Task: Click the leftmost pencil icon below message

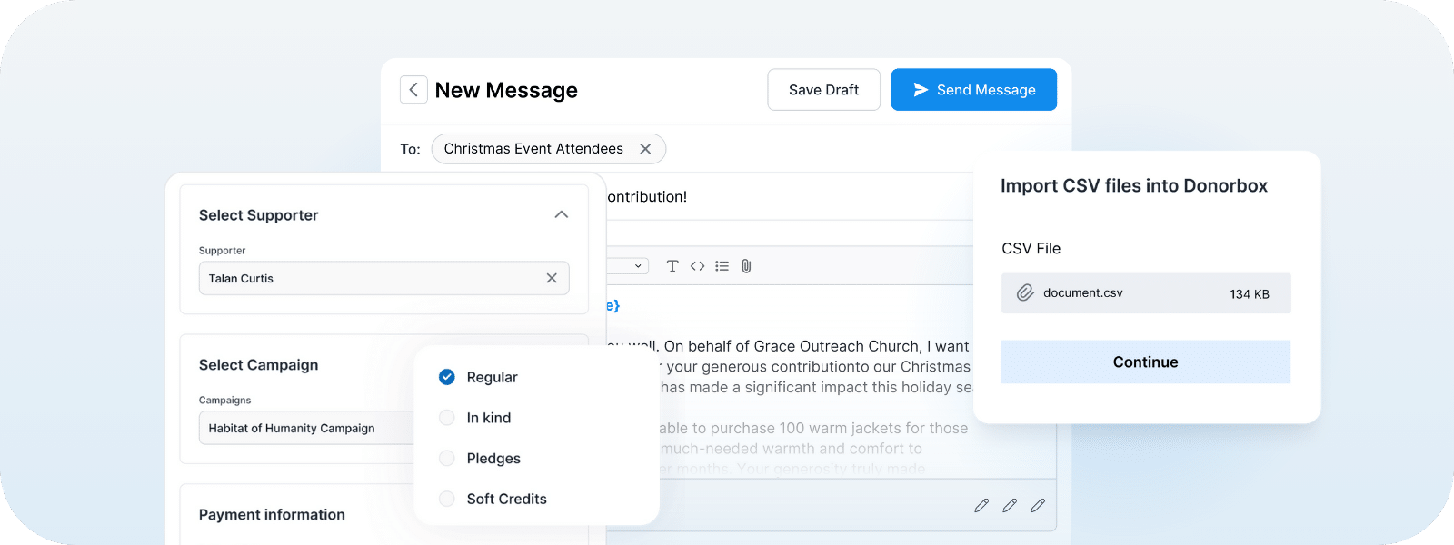Action: [x=981, y=505]
